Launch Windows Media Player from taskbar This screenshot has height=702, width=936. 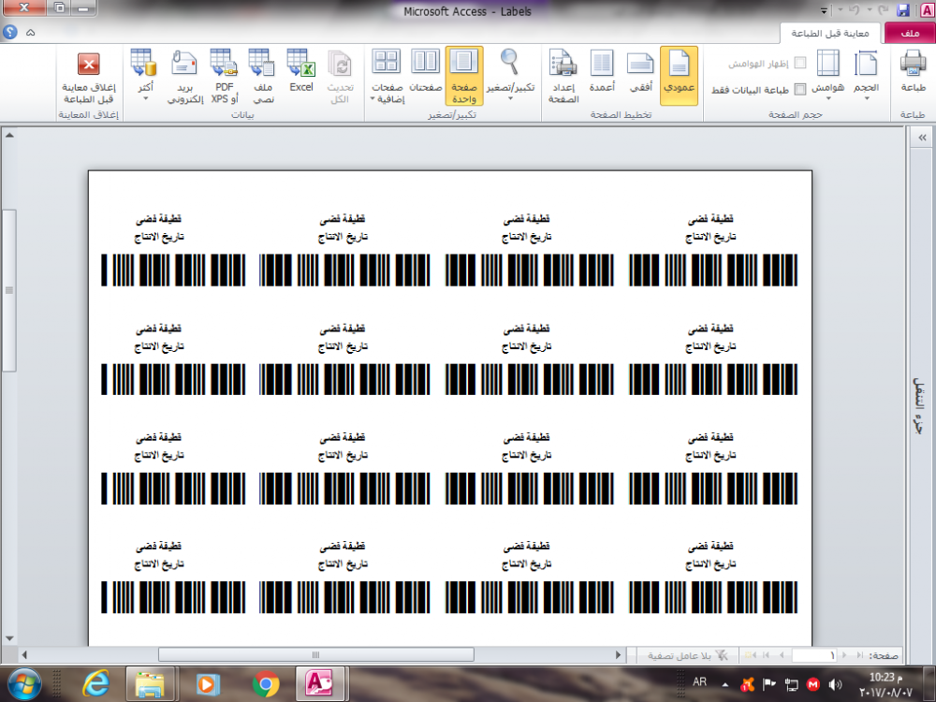[207, 683]
